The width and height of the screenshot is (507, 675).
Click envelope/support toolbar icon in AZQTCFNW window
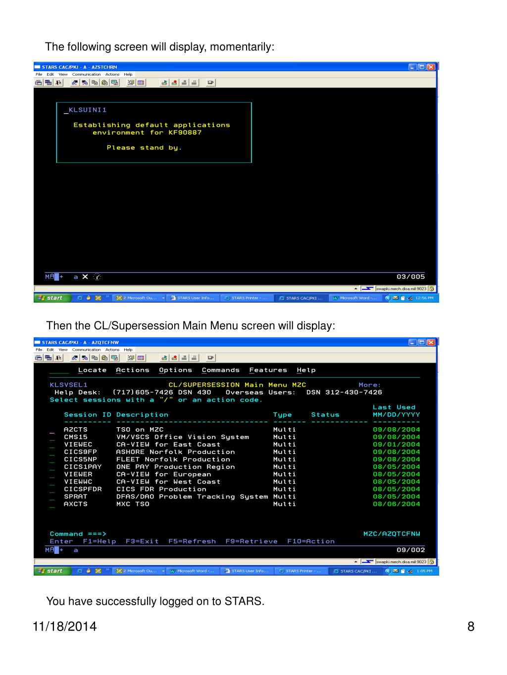[211, 358]
